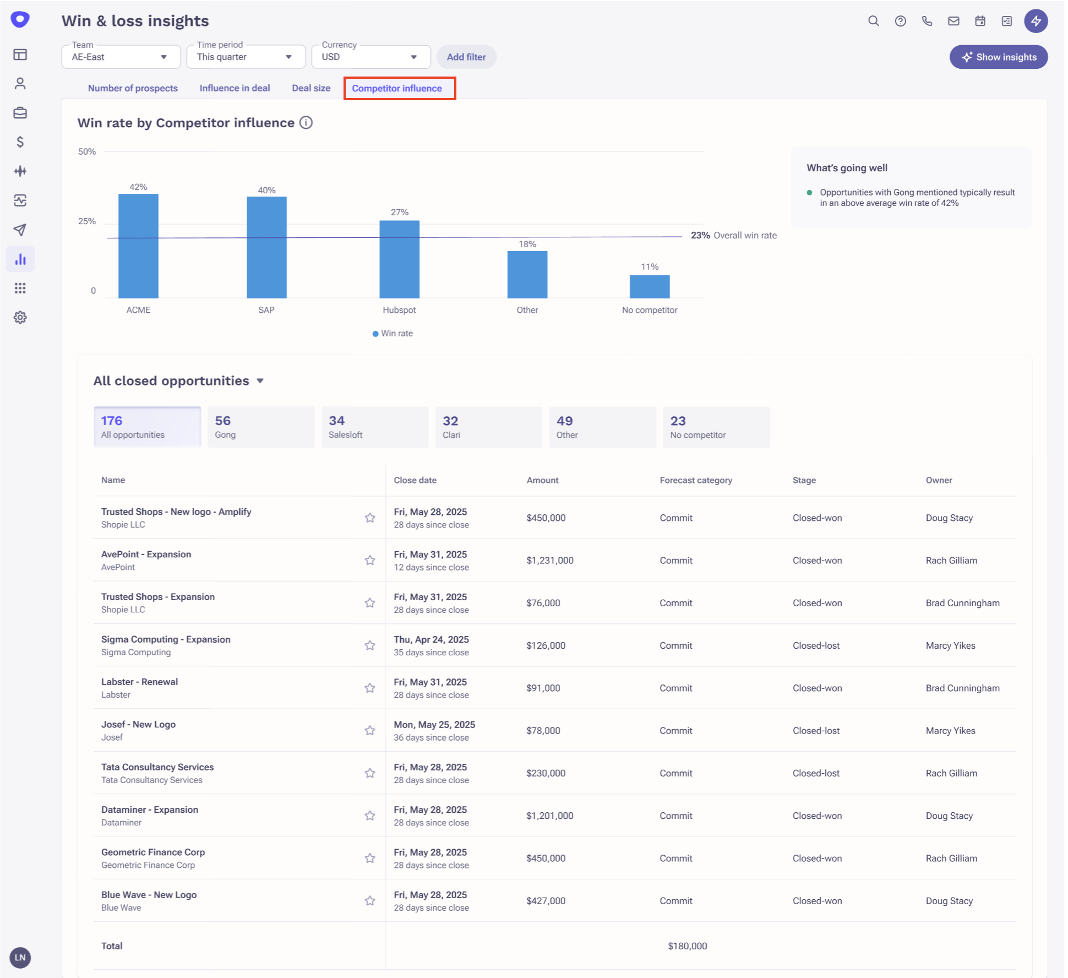
Task: Switch to Deal size tab
Action: [x=311, y=88]
